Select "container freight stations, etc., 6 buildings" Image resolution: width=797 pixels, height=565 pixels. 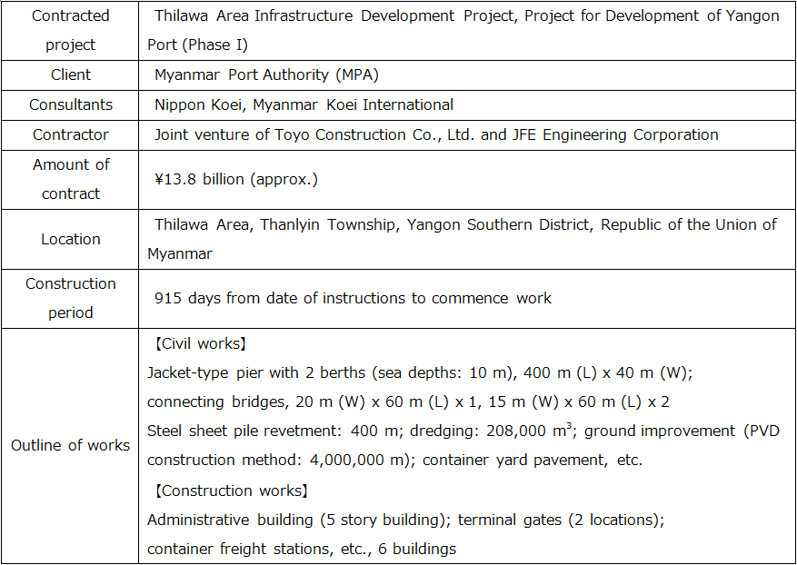pyautogui.click(x=302, y=550)
